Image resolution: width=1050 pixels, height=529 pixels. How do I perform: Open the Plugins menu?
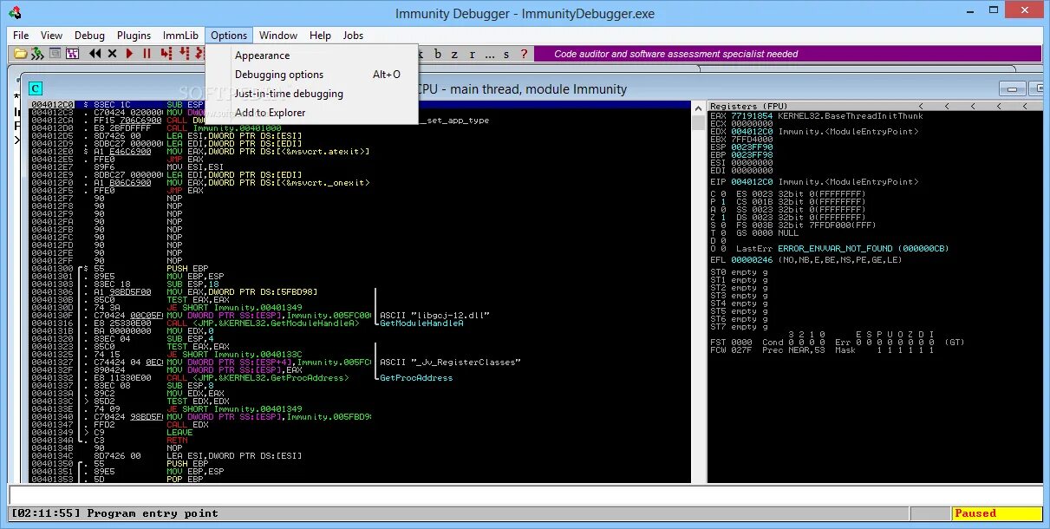coord(134,36)
